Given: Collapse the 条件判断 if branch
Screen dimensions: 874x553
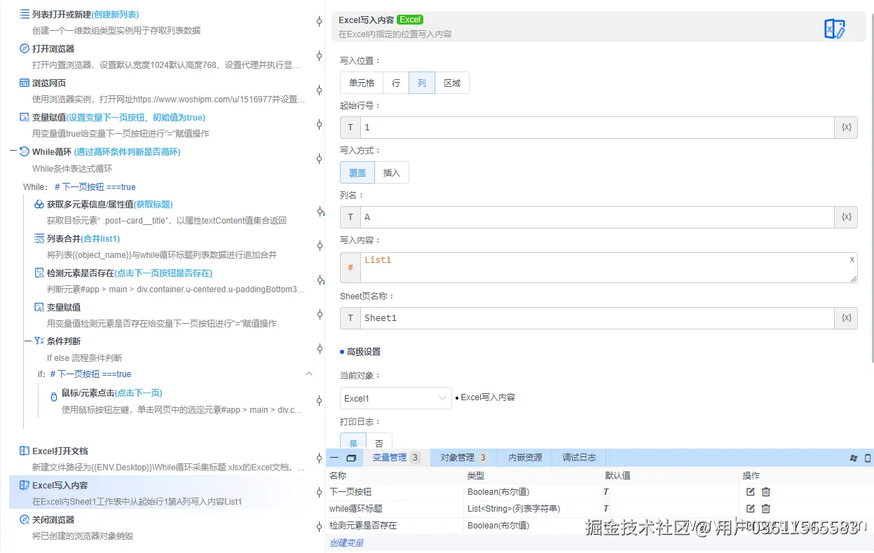Looking at the screenshot, I should 309,374.
